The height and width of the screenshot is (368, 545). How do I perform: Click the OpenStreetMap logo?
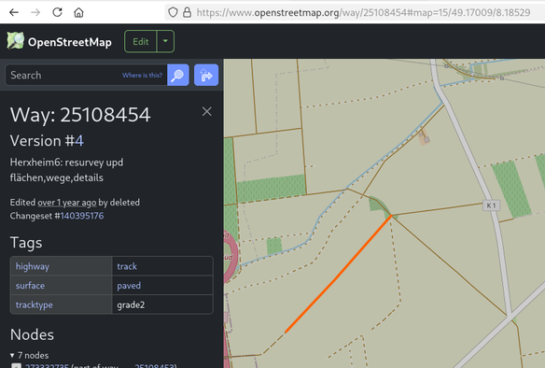pos(15,41)
